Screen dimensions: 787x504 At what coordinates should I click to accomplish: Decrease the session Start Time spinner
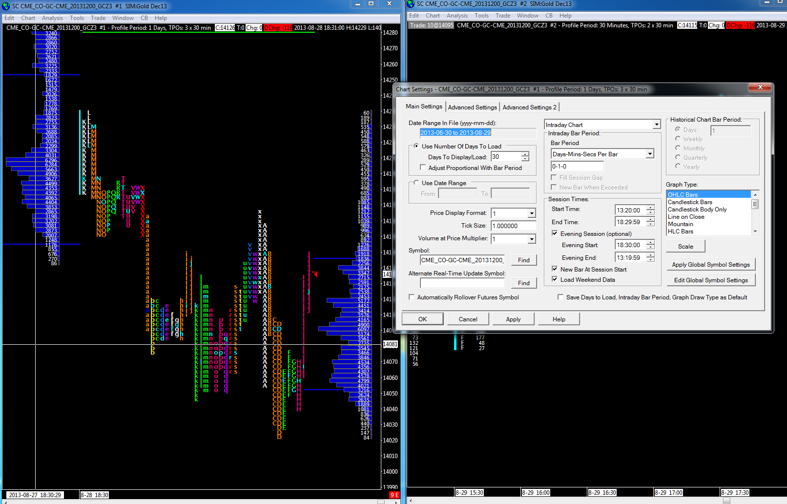pyautogui.click(x=650, y=212)
